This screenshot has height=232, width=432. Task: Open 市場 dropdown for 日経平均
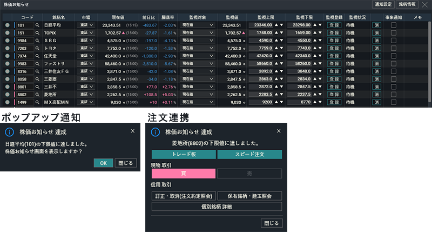pyautogui.click(x=86, y=25)
